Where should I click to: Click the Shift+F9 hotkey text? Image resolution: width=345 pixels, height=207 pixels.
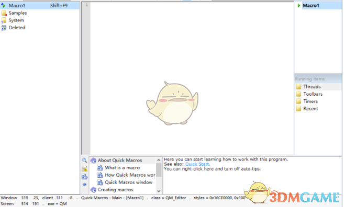point(59,6)
